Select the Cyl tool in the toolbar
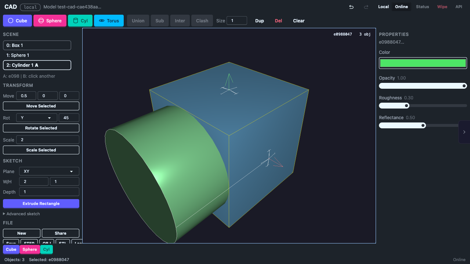The height and width of the screenshot is (264, 470). (80, 21)
